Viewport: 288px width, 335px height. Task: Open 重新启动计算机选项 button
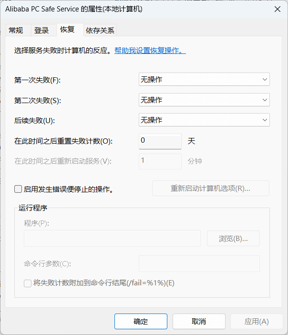click(x=210, y=188)
